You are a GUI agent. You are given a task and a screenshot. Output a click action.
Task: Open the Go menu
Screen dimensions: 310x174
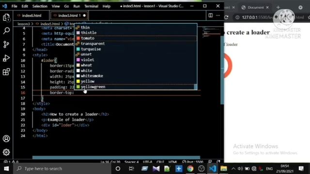[x=66, y=6]
